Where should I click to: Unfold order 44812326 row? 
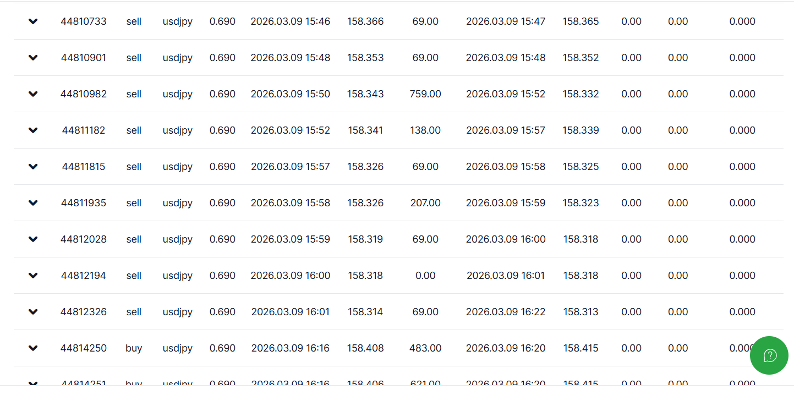click(33, 312)
